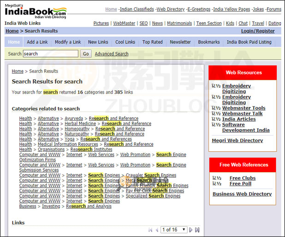The height and width of the screenshot is (237, 285).
Task: Open the Cool Links menu item
Action: point(125,42)
